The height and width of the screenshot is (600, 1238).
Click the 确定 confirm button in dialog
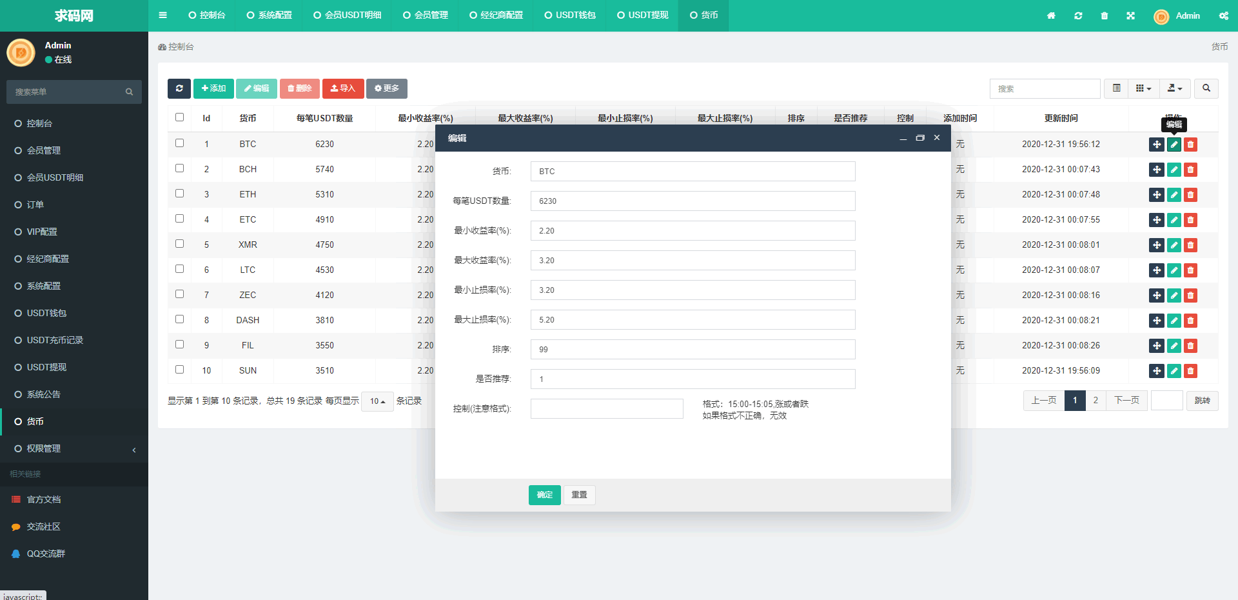click(x=544, y=495)
